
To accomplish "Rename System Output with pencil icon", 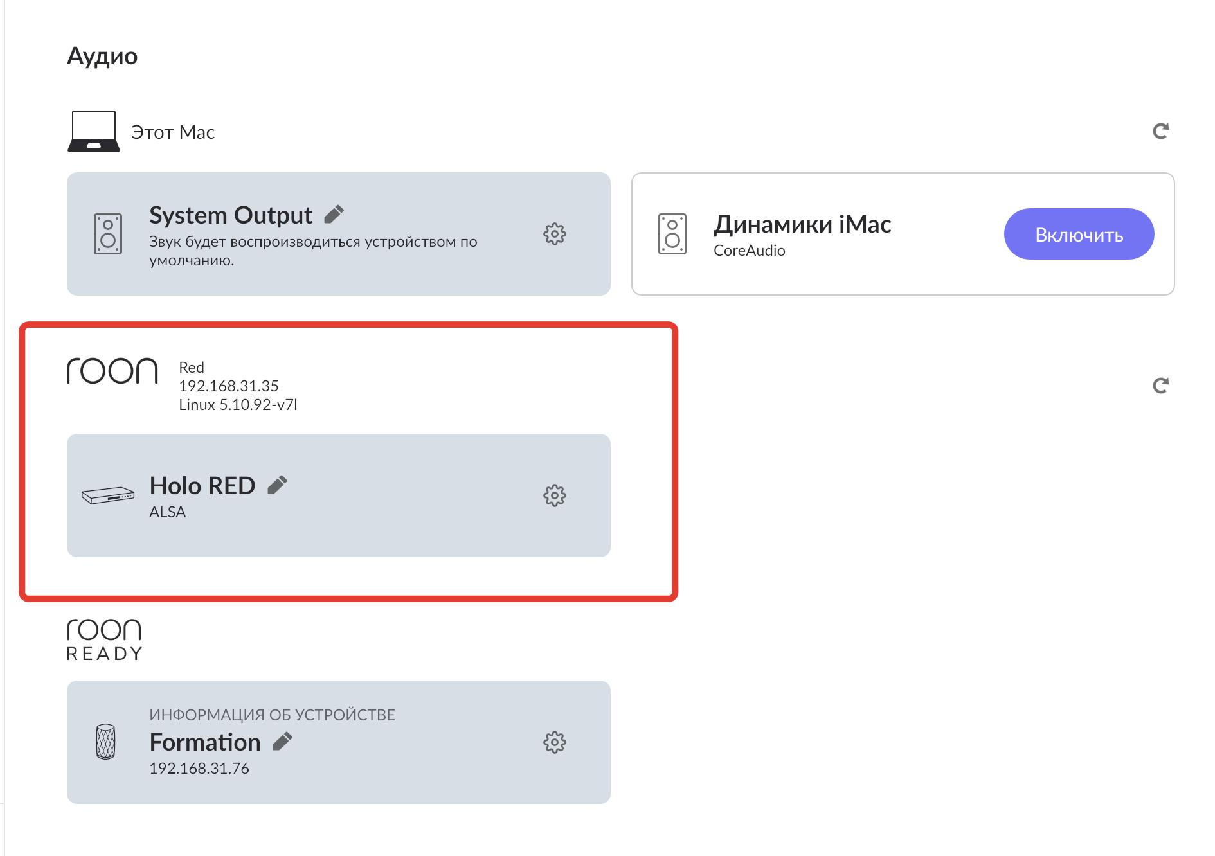I will (334, 214).
